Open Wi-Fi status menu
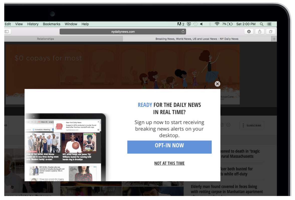Screen dimensions: 295x200 pyautogui.click(x=217, y=24)
